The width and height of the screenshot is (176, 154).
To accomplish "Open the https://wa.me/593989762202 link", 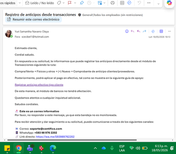I will pyautogui.click(x=55, y=136).
